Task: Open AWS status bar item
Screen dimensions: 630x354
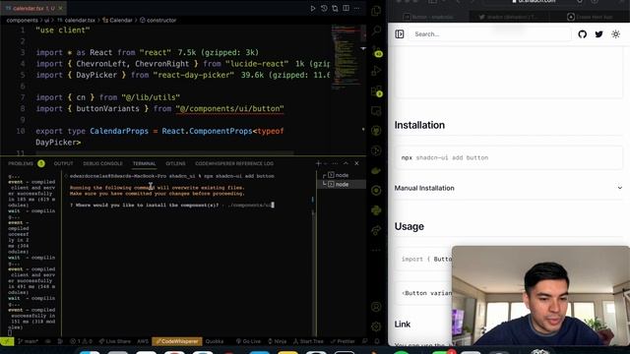Action: coord(143,341)
